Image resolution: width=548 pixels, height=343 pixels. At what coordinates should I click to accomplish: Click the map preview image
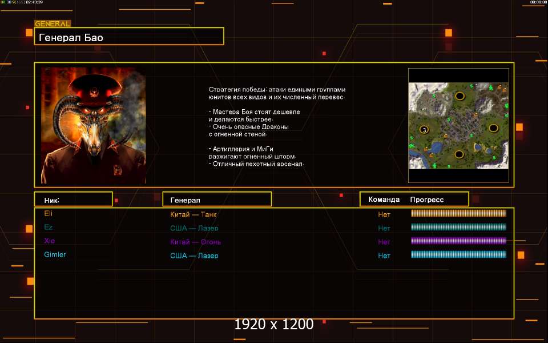[x=458, y=126]
